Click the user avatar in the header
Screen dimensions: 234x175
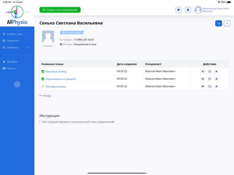click(x=198, y=10)
